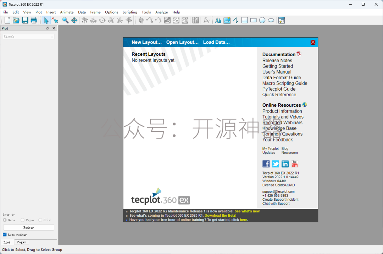The height and width of the screenshot is (254, 383).
Task: Choose the Z-axis rotate tool
Action: (129, 20)
